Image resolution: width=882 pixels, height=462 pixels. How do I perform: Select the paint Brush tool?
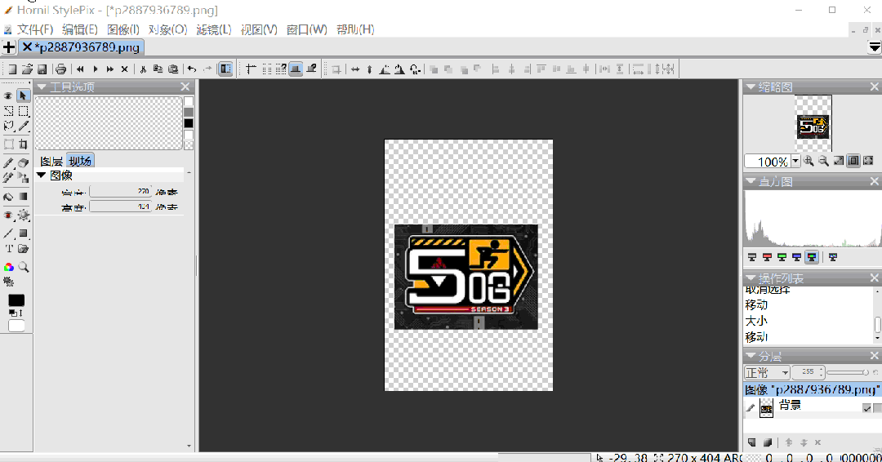tap(8, 163)
